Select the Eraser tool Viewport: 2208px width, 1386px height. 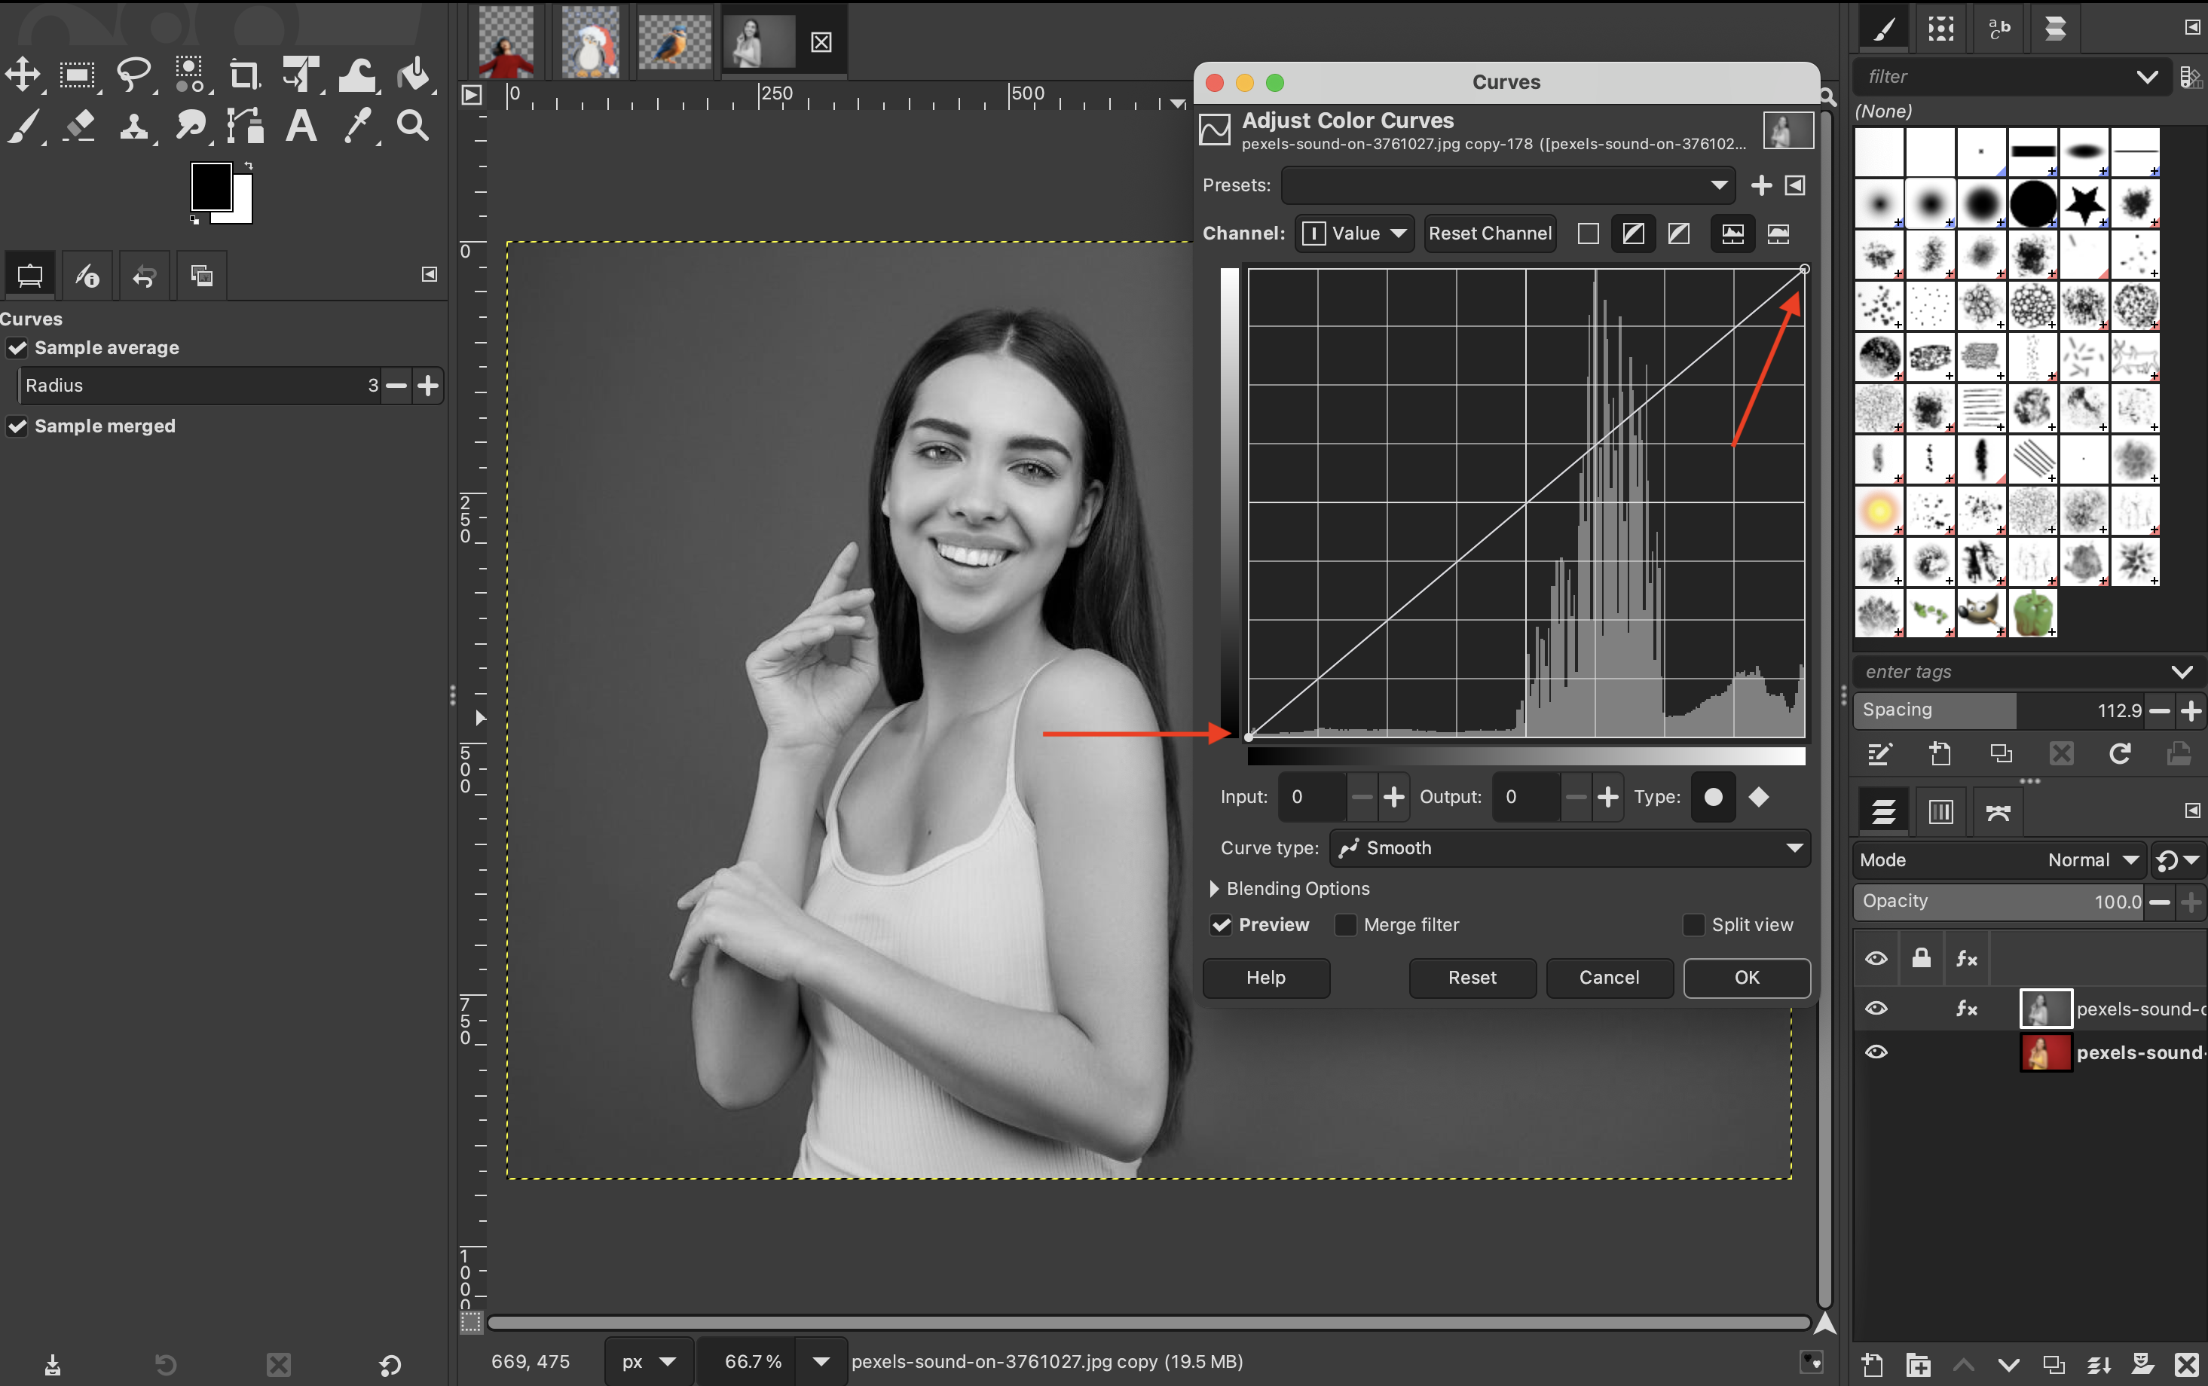pos(80,126)
